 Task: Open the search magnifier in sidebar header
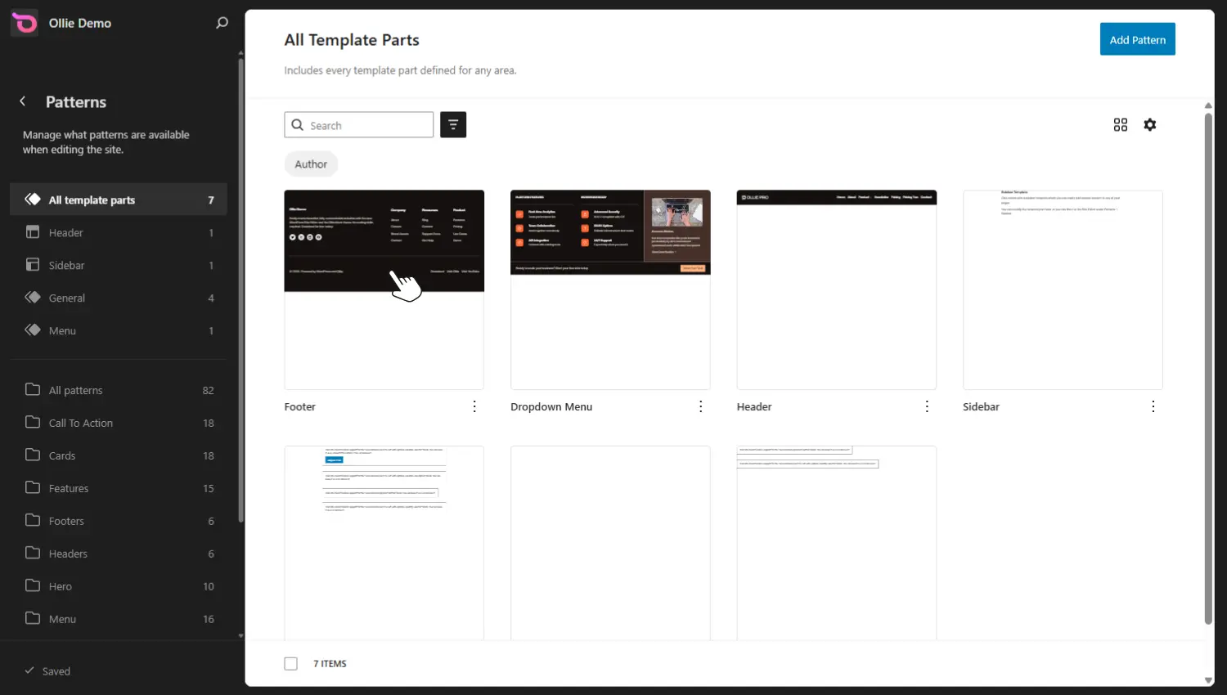pos(222,23)
